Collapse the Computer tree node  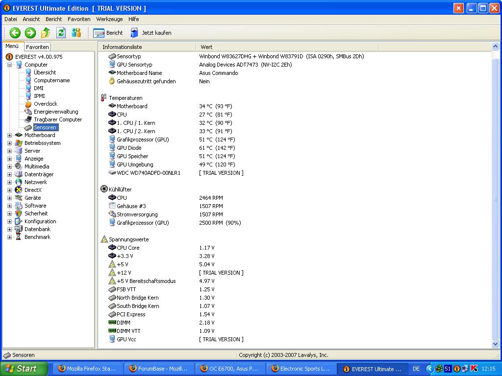(10, 65)
